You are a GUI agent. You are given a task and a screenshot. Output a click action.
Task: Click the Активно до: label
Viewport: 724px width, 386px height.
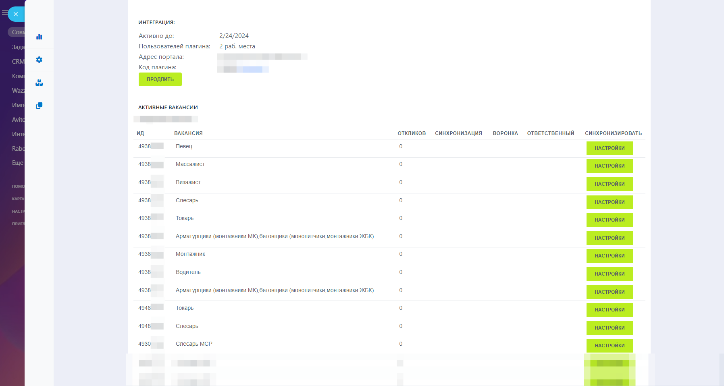tap(156, 36)
